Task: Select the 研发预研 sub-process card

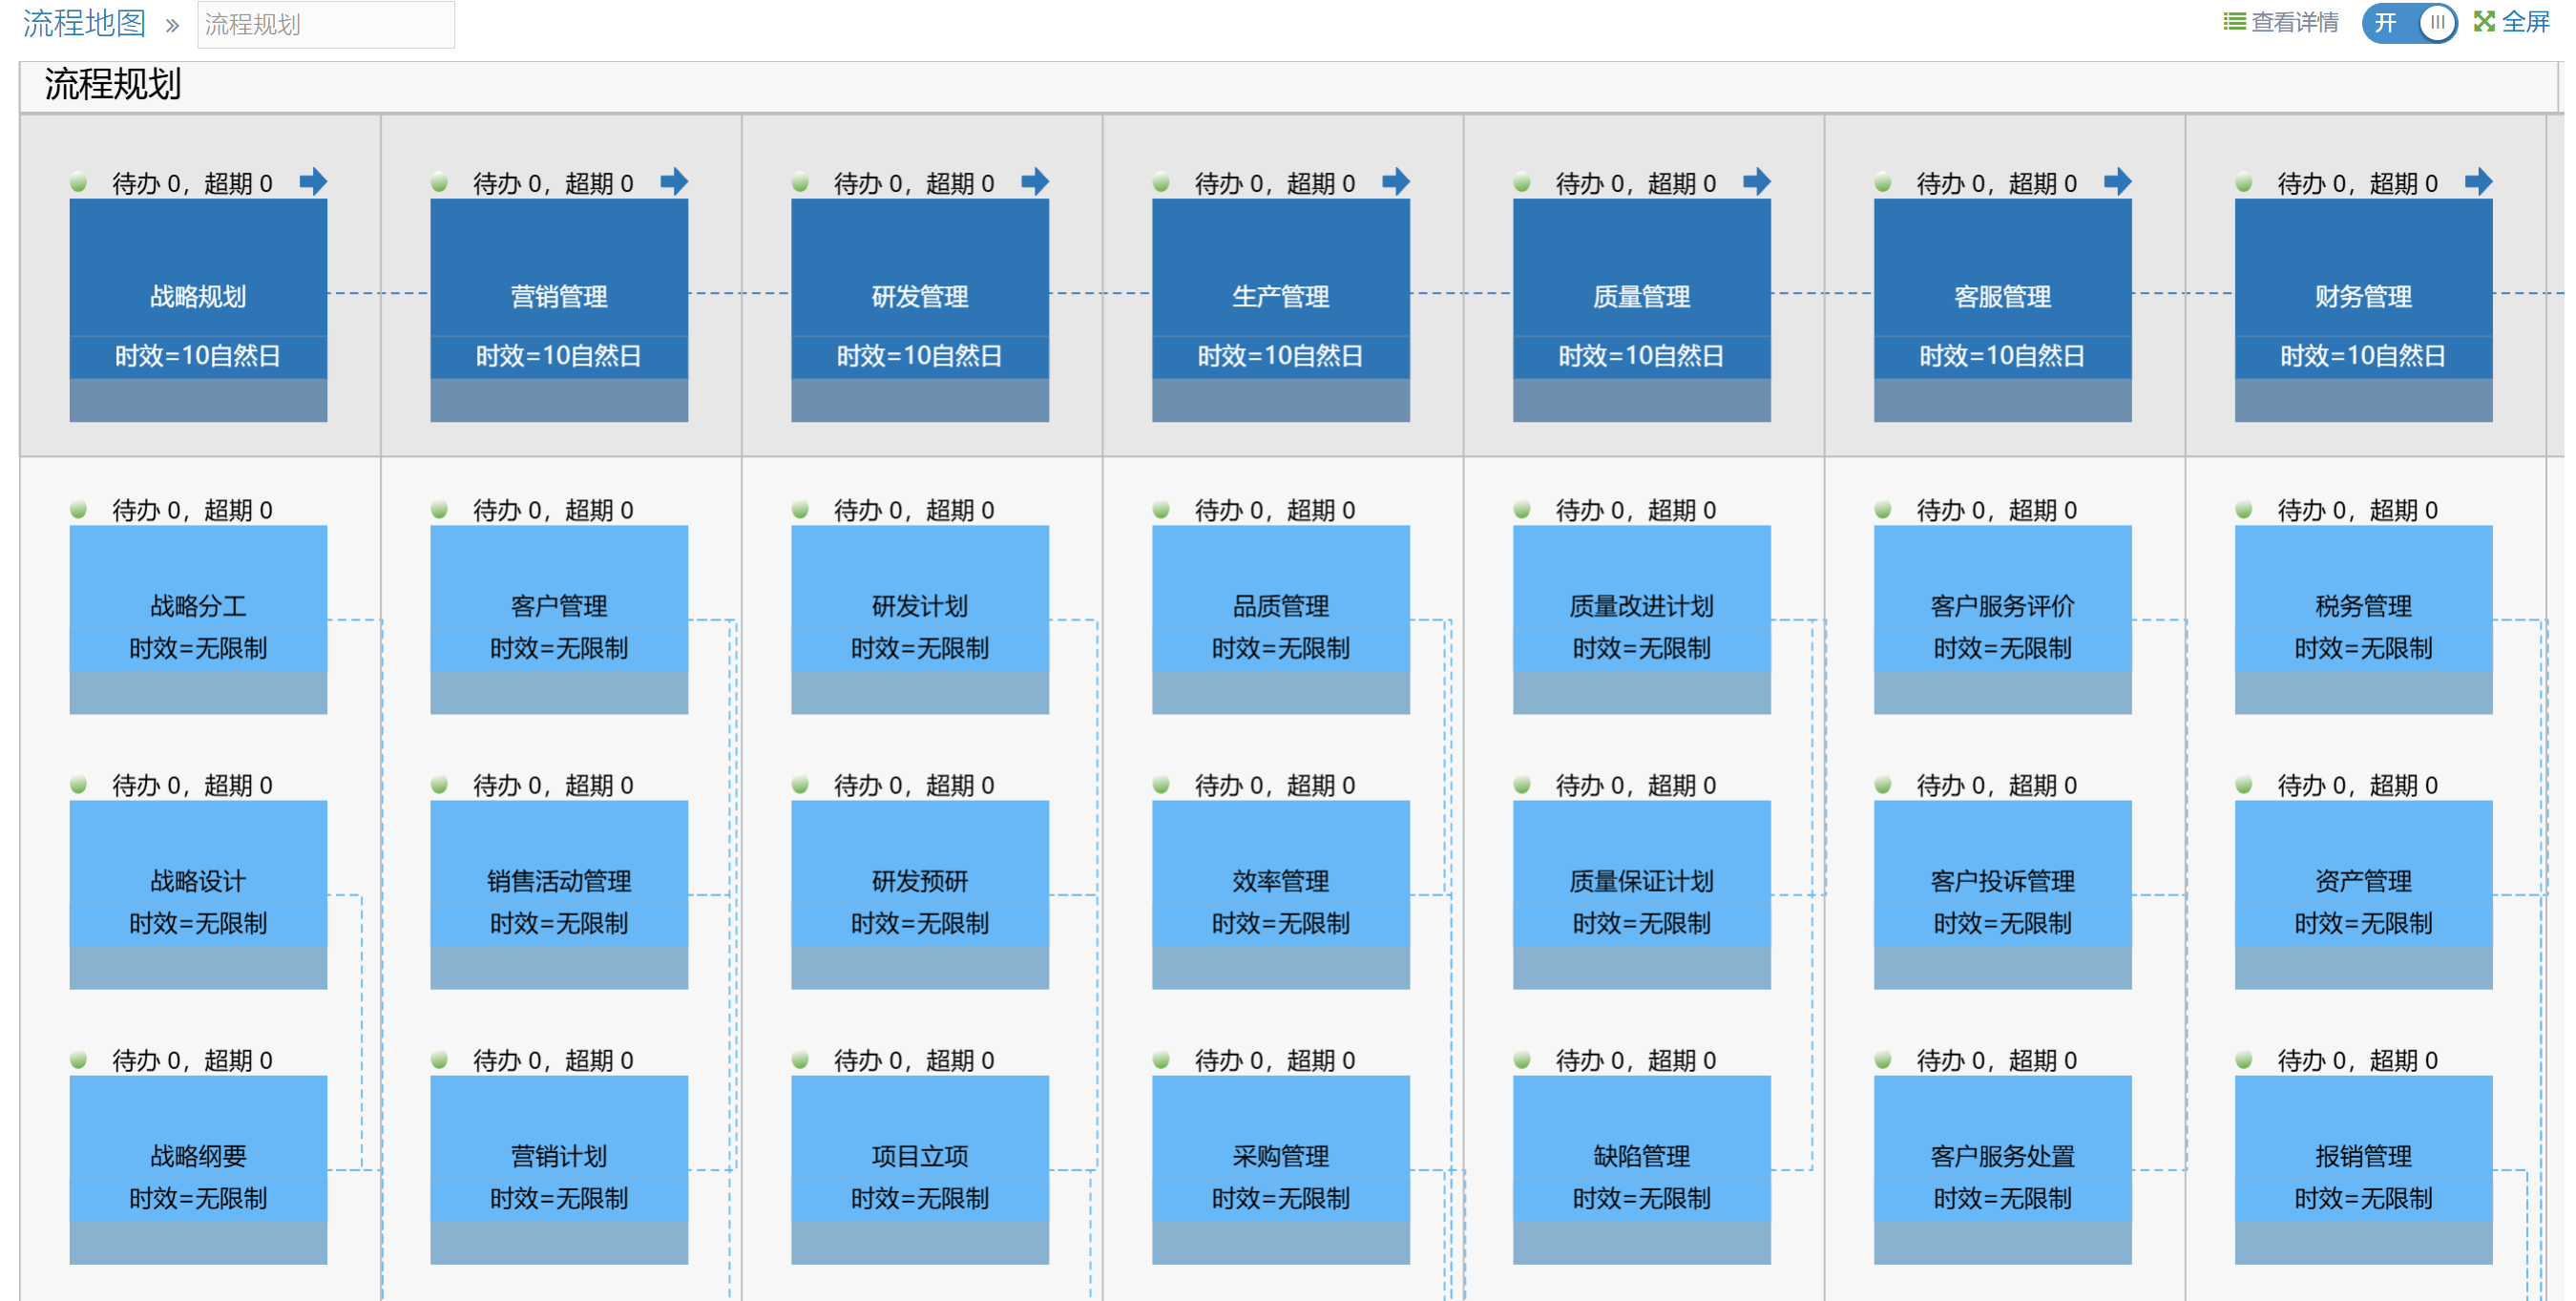Action: click(x=920, y=895)
